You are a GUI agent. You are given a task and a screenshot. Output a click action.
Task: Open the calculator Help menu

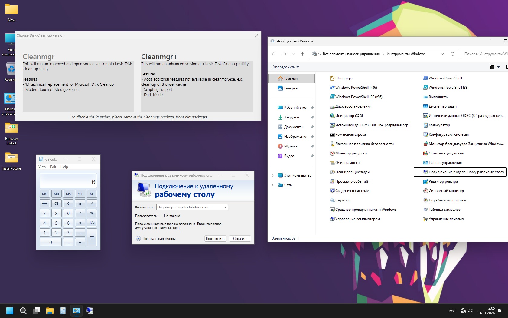pos(64,167)
